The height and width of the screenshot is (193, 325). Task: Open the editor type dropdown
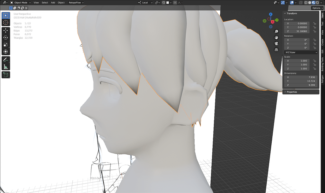point(5,3)
